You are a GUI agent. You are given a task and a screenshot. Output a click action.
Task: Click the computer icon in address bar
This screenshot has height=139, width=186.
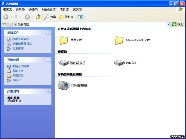[15, 24]
